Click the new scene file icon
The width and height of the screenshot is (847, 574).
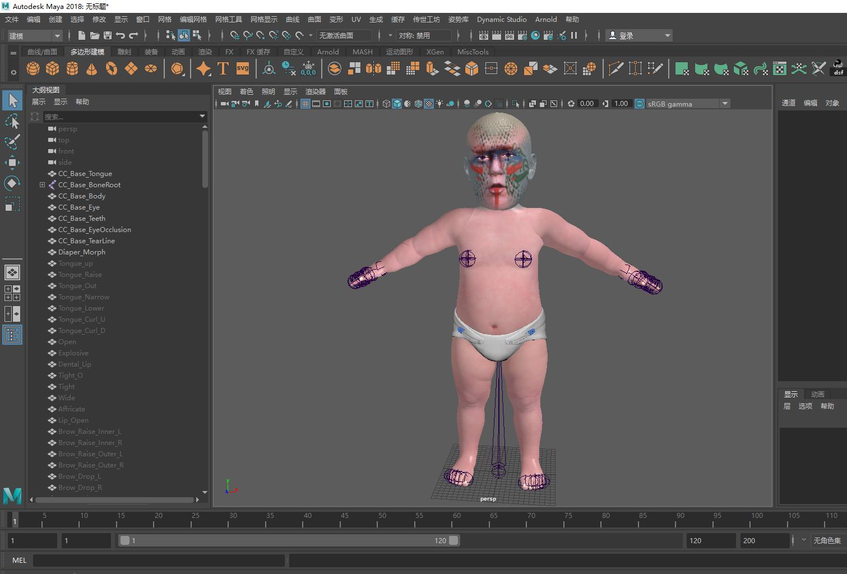click(82, 35)
